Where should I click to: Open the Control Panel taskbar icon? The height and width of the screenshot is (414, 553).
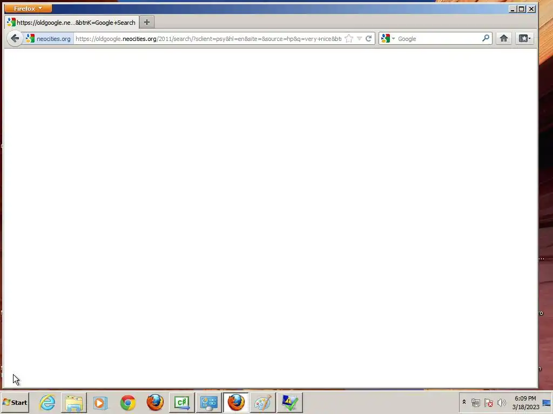click(209, 402)
